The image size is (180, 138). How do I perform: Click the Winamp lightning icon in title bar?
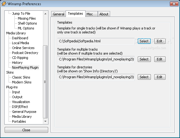(4, 4)
